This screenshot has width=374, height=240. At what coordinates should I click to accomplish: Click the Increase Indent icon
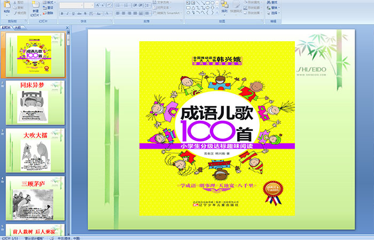tap(141, 5)
